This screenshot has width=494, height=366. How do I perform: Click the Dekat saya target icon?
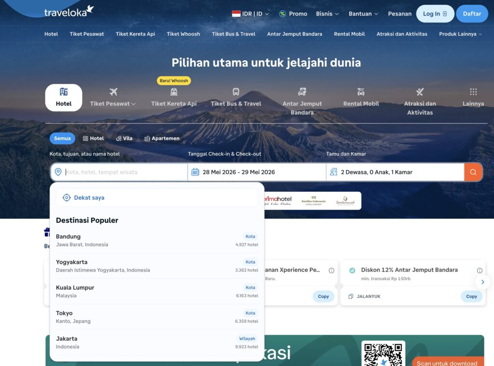pyautogui.click(x=67, y=198)
